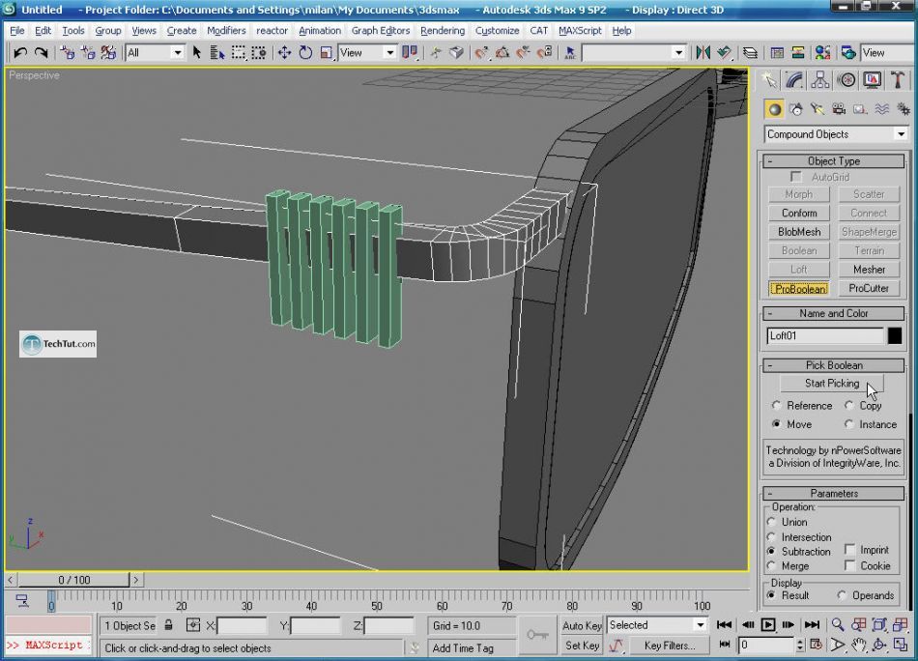Select the Space Warps category icon
The width and height of the screenshot is (918, 661).
pos(881,109)
